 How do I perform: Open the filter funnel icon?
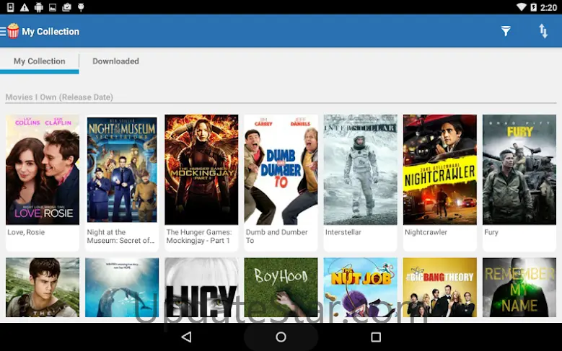point(506,31)
